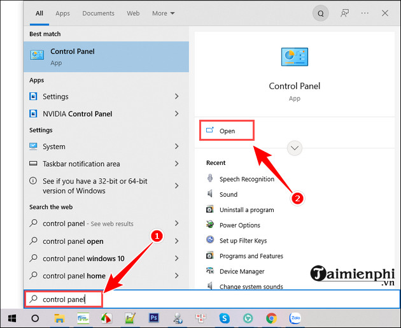Open Skype from the taskbar

224,318
